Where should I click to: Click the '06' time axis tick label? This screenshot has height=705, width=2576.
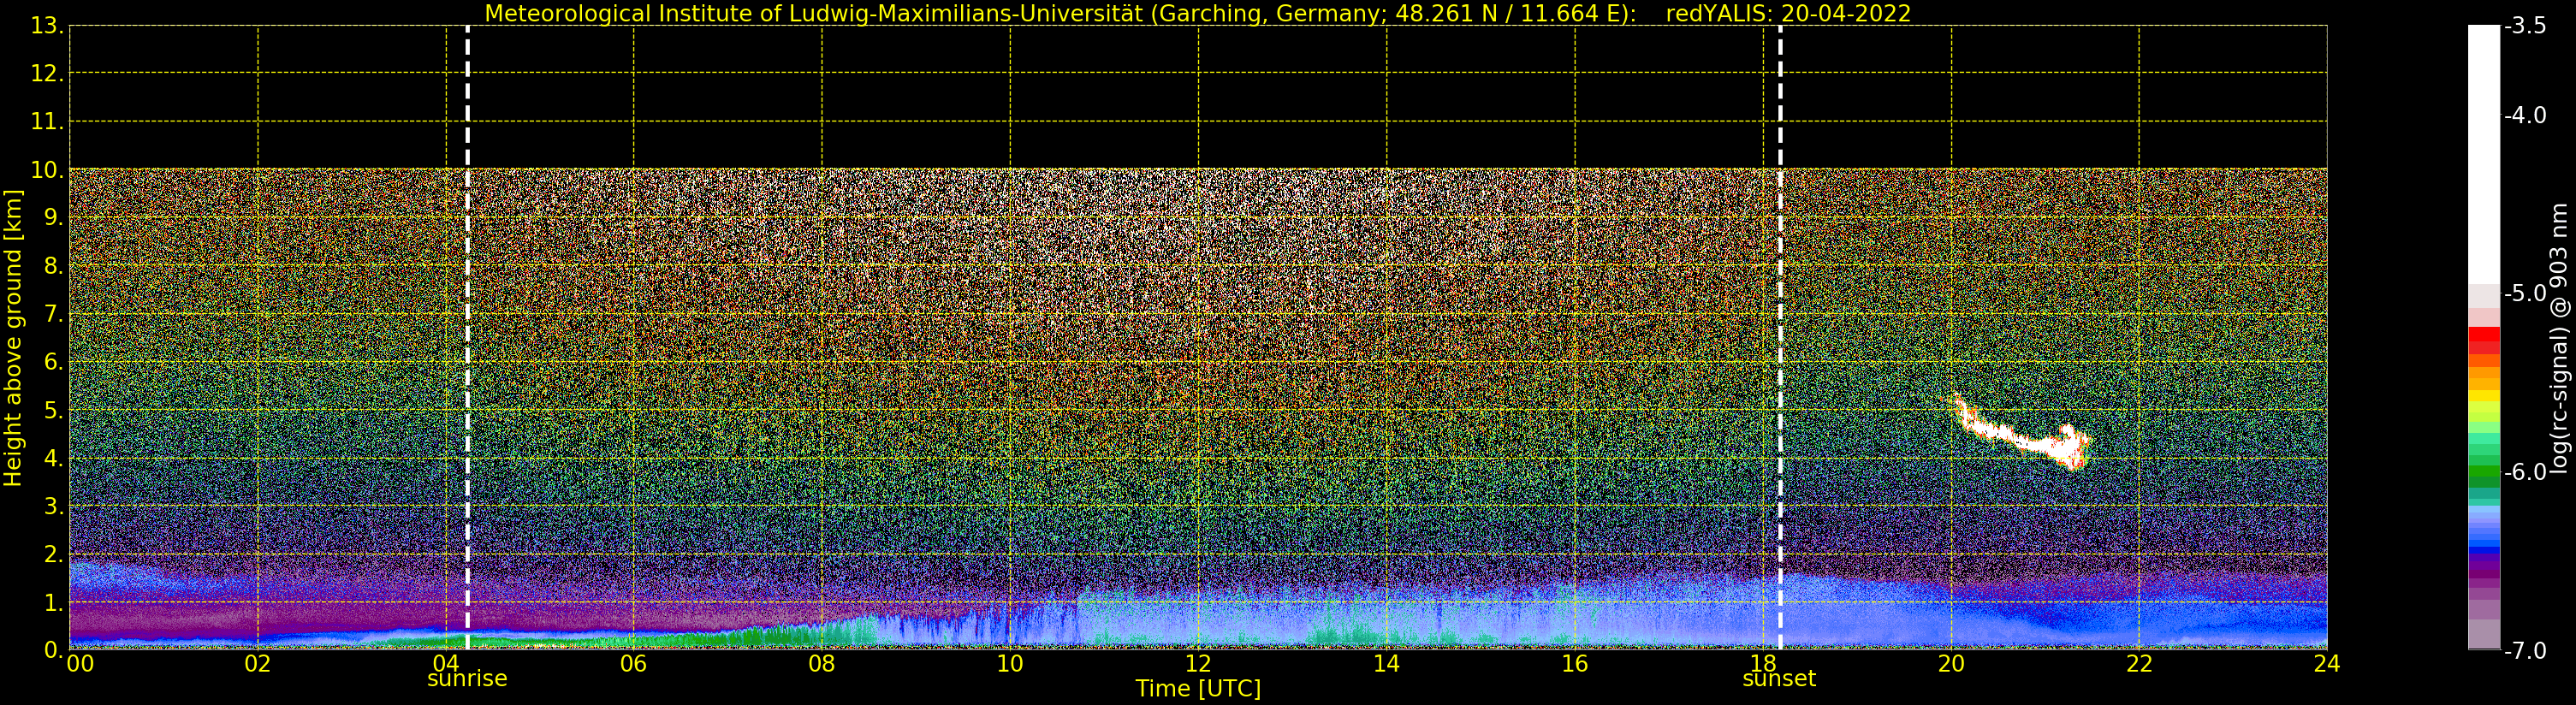coord(634,664)
